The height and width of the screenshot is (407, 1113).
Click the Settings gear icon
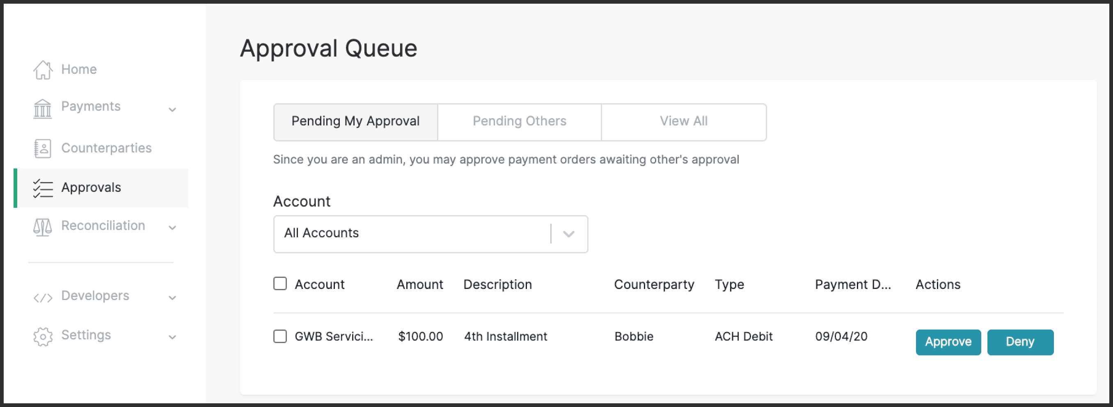click(43, 336)
